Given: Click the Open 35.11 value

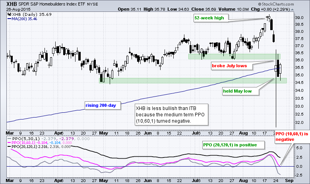Looking at the screenshot, I should [129, 9].
